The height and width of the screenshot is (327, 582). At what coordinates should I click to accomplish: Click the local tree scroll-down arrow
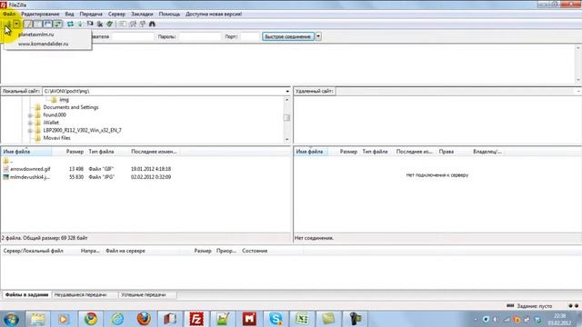[286, 139]
